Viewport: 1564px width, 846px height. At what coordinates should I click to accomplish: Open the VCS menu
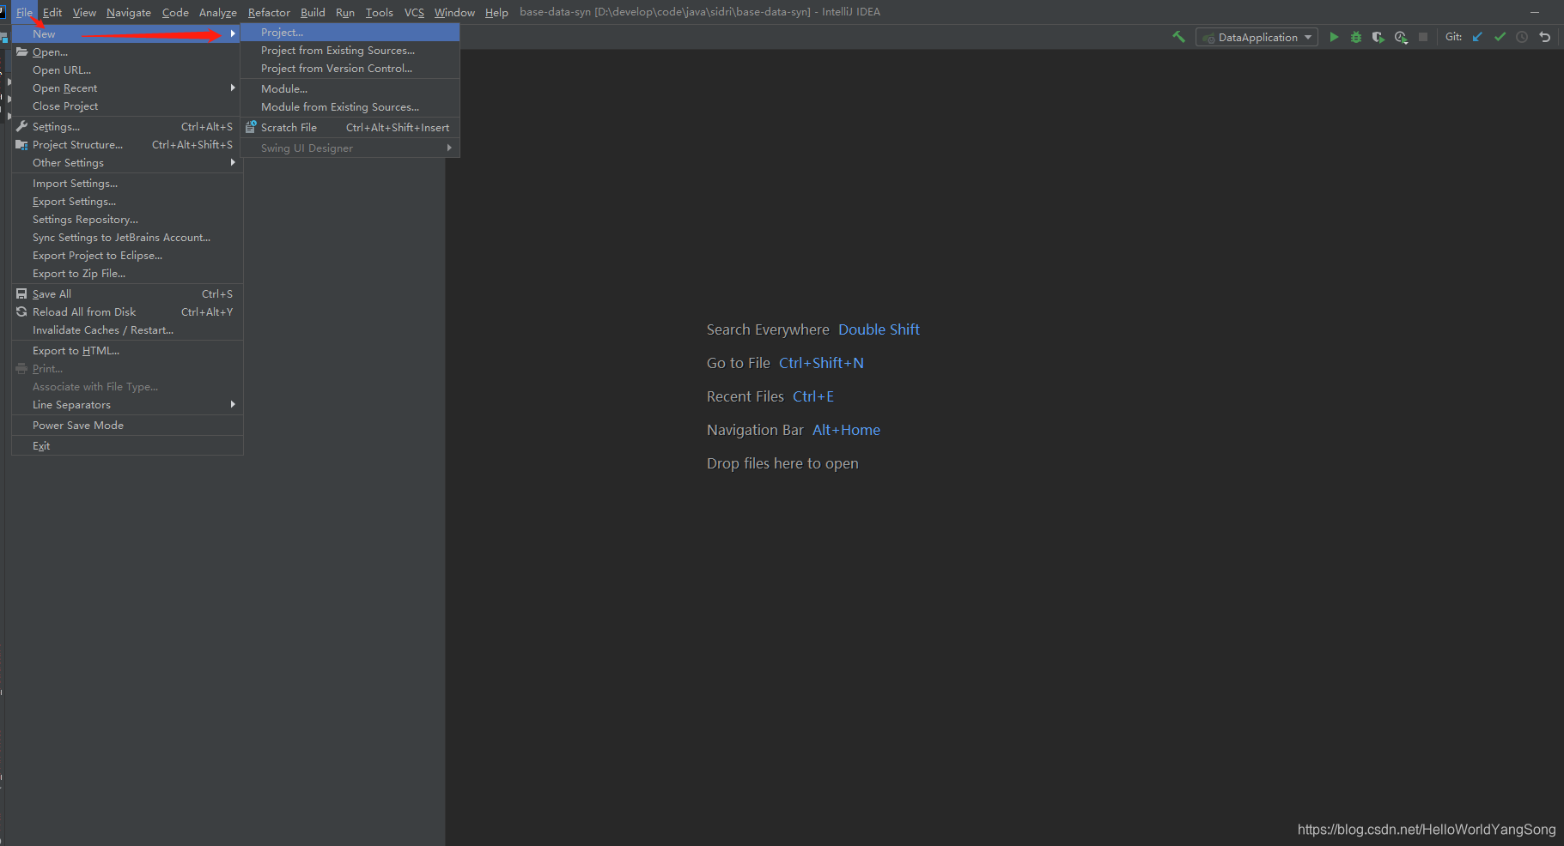(414, 12)
